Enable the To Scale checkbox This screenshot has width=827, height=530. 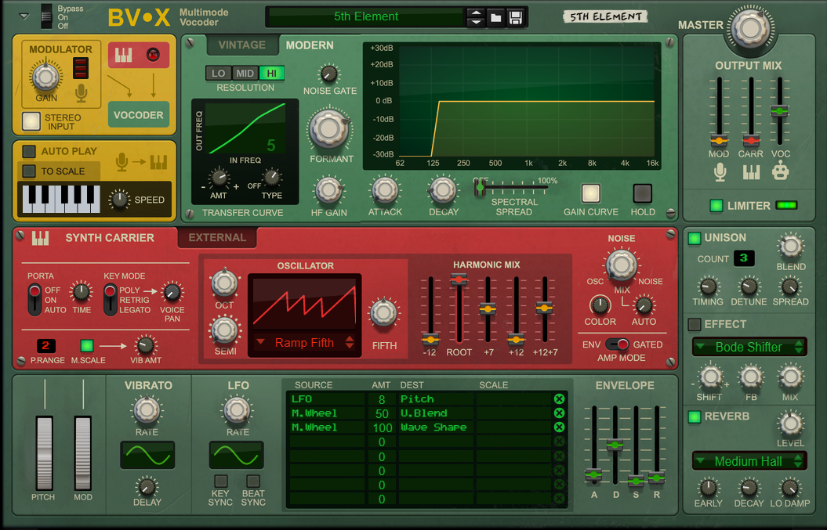point(29,171)
